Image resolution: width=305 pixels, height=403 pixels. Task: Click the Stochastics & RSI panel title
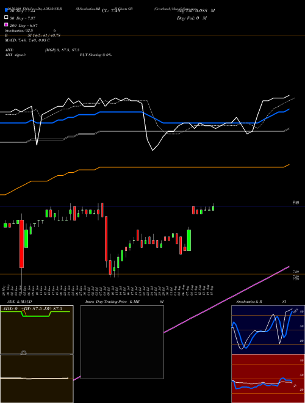[x=261, y=302]
